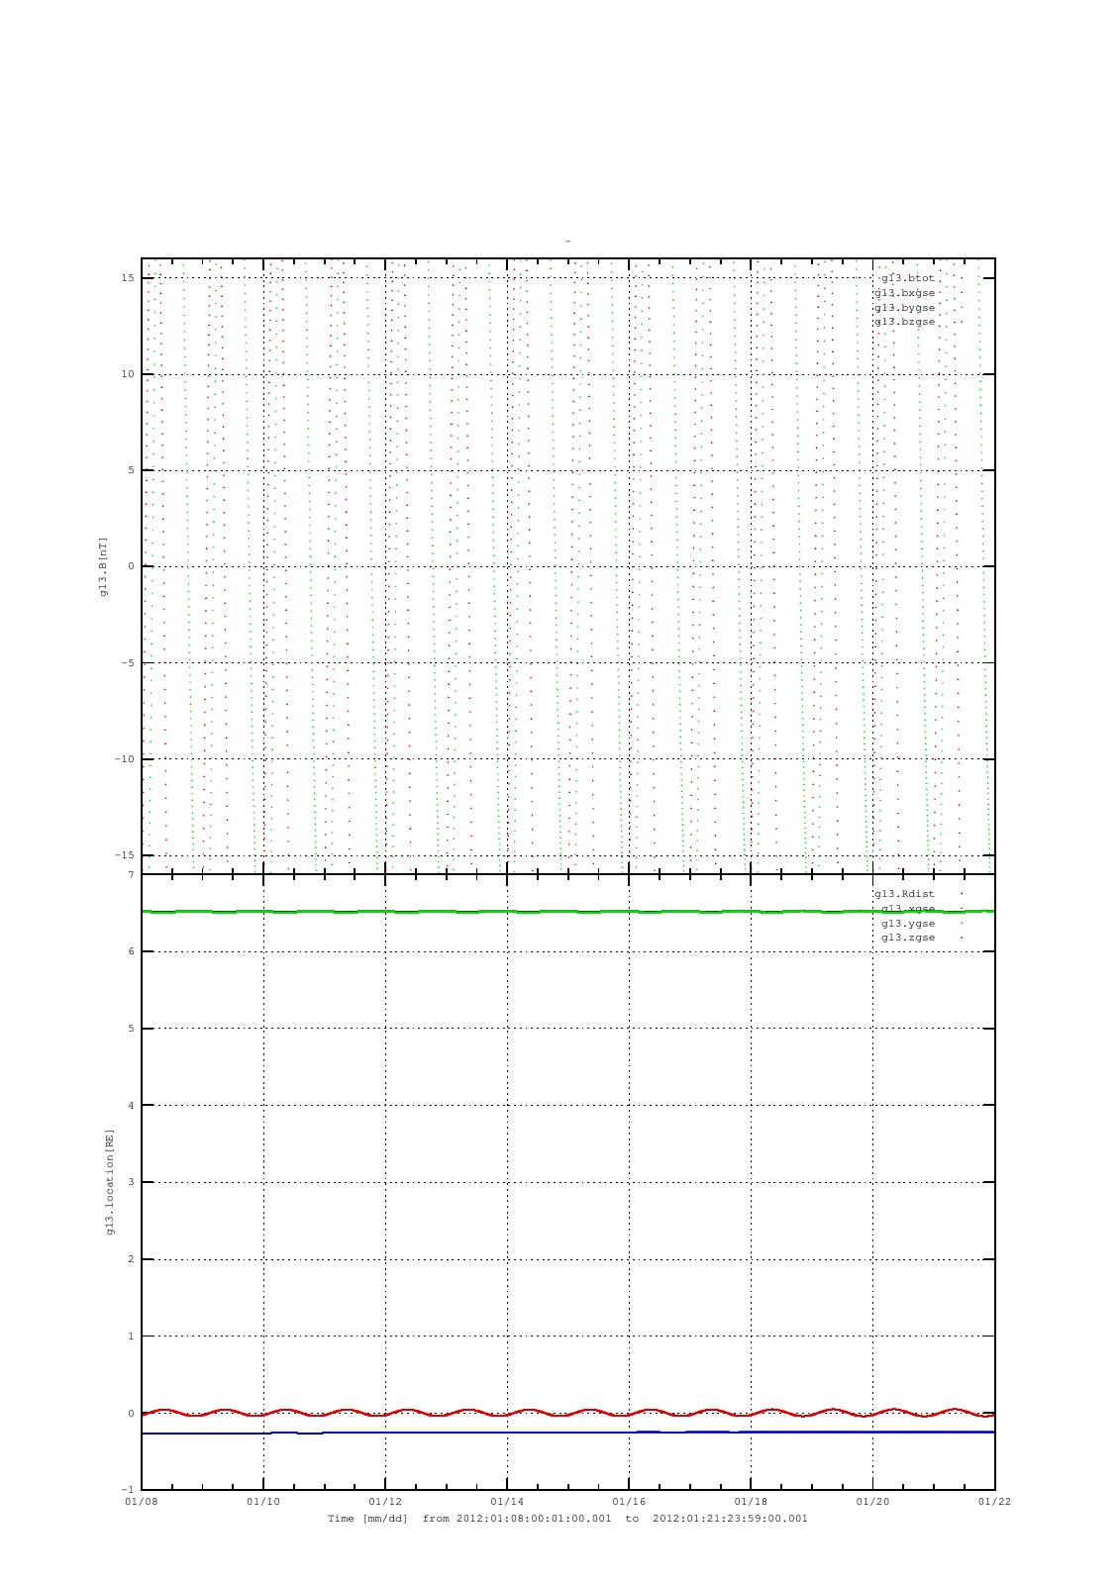Click the g13.Rdist legend entry
1120x1584 pixels.
pyautogui.click(x=904, y=894)
